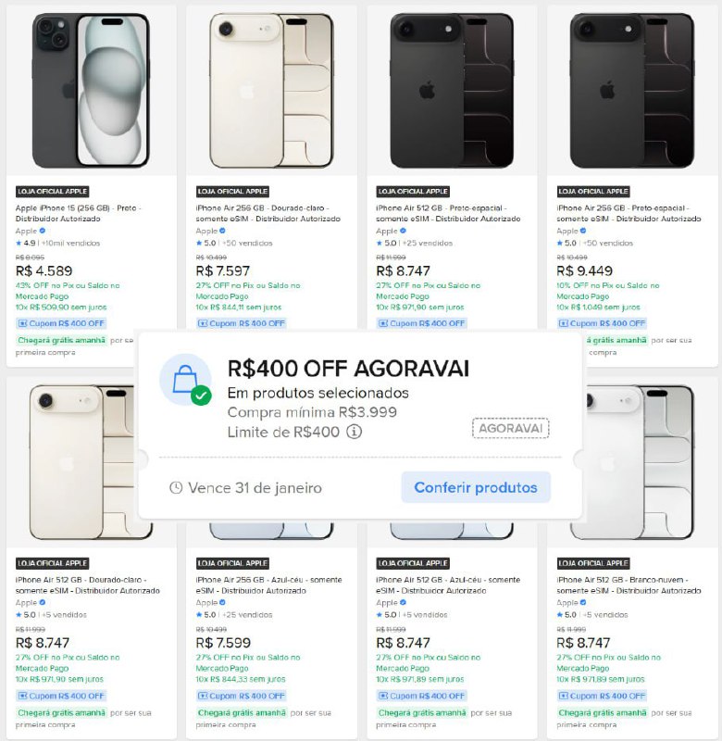The width and height of the screenshot is (722, 741).
Task: Click the iPhone Air 256 GB Preto-espacial product photo
Action: (x=632, y=90)
